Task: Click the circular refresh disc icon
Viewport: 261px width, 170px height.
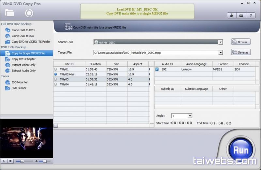Action: (29, 13)
